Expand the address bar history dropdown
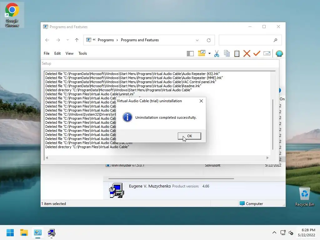The image size is (320, 240). 197,40
